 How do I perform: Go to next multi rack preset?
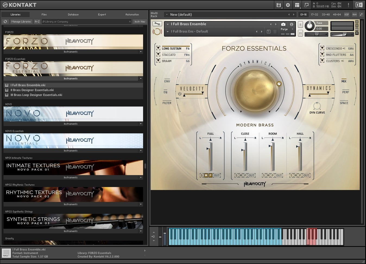[294, 15]
